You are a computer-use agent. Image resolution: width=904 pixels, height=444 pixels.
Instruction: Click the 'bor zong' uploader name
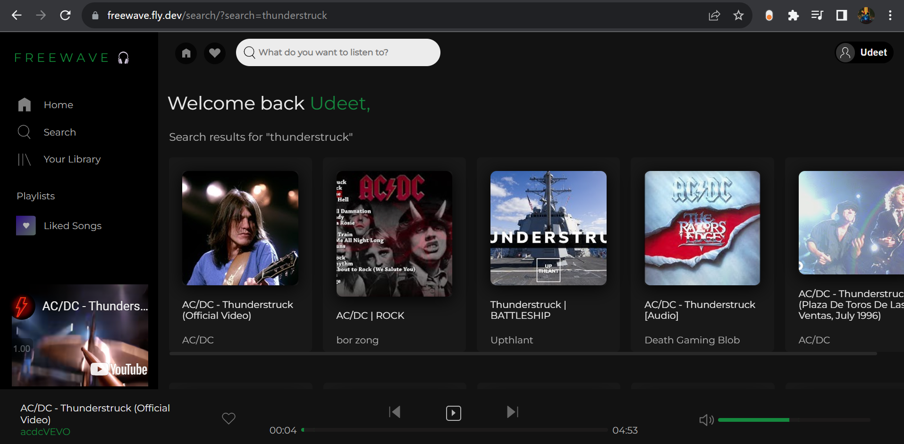click(x=357, y=340)
